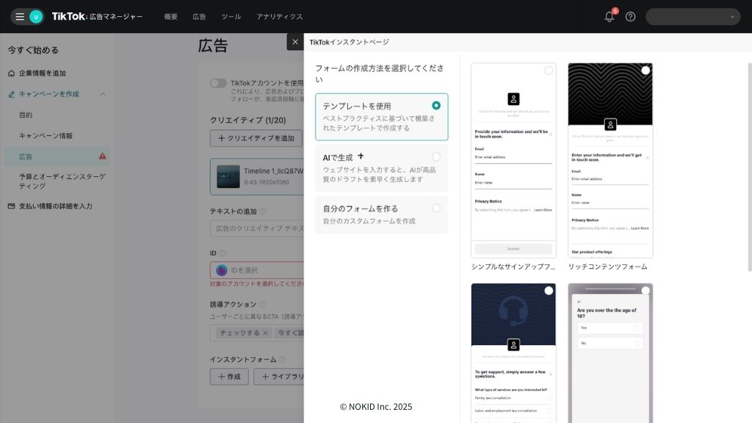This screenshot has width=752, height=423.
Task: Click the green account avatar icon
Action: pos(36,17)
